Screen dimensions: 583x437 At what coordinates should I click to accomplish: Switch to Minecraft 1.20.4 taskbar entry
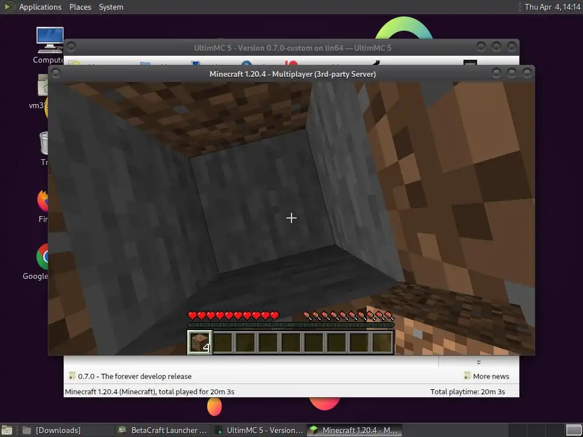(354, 430)
